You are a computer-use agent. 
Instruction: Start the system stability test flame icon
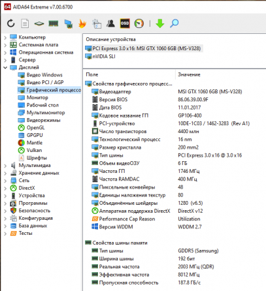pos(82,23)
